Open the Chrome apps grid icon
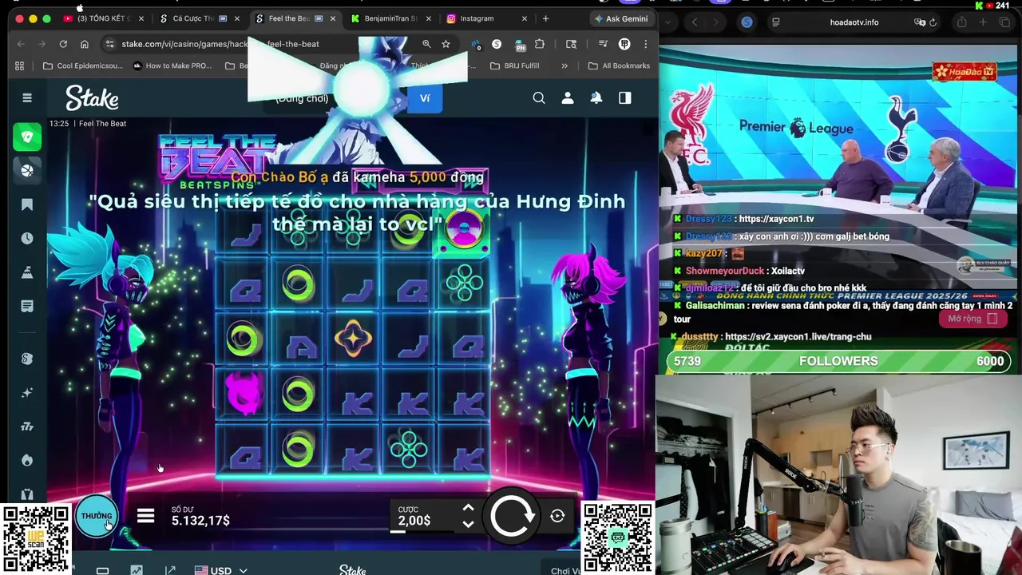Viewport: 1022px width, 575px height. coord(20,65)
